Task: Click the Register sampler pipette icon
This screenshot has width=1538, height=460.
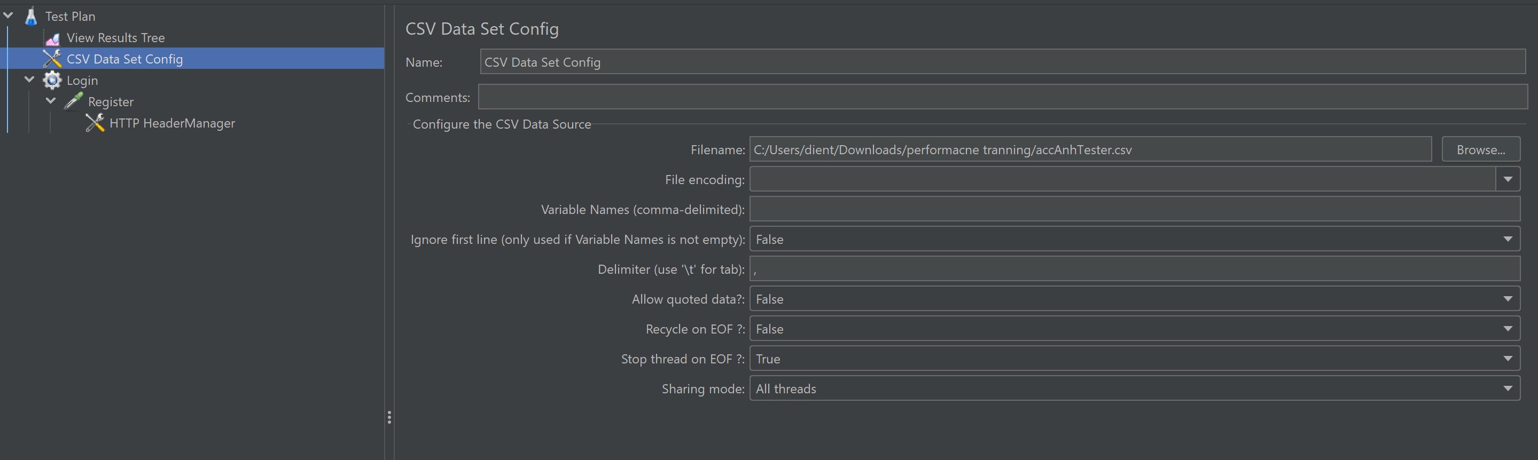Action: 73,101
